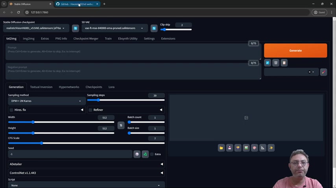Randomize seed with the dice icon
Image resolution: width=336 pixels, height=188 pixels.
137,154
